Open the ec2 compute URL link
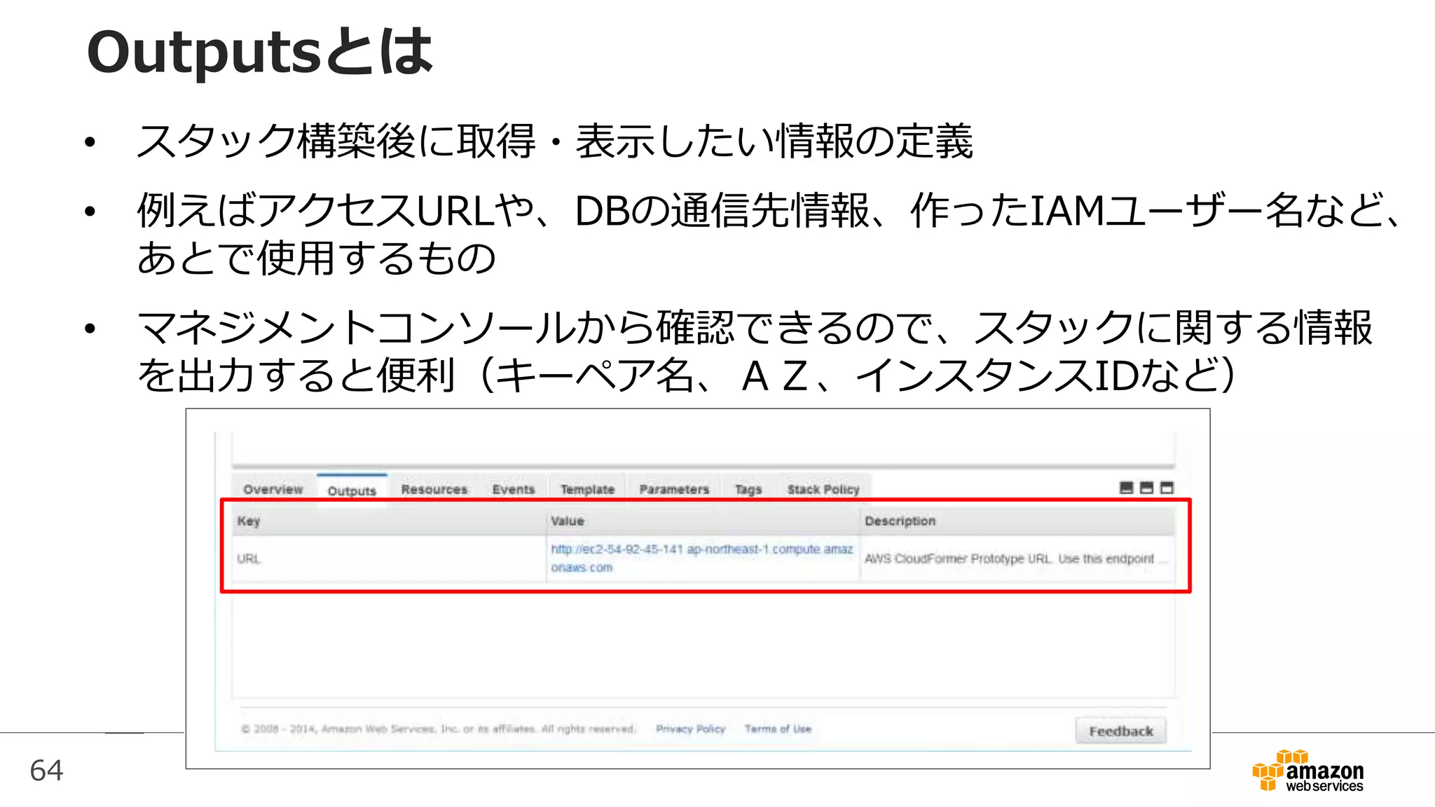 pyautogui.click(x=701, y=558)
